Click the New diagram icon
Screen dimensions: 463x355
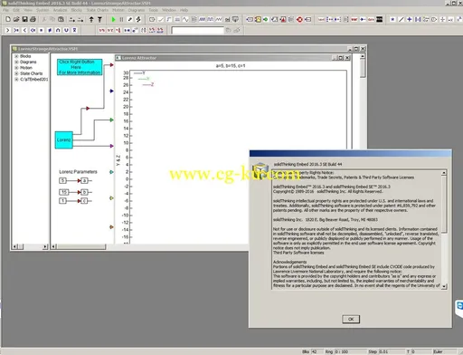click(8, 19)
